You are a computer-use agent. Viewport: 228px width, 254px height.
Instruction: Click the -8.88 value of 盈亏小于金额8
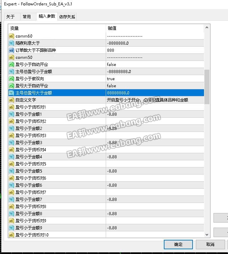(112, 214)
